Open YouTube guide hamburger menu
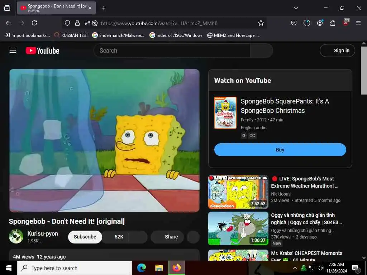The image size is (367, 275). (x=13, y=50)
